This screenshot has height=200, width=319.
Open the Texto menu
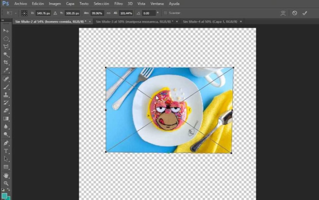84,4
